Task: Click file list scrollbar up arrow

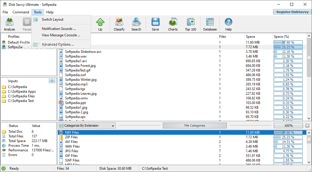Action: pyautogui.click(x=309, y=36)
